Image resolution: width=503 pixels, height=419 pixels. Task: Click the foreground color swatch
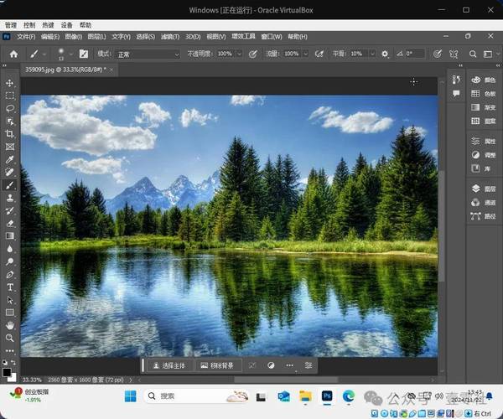[8, 370]
